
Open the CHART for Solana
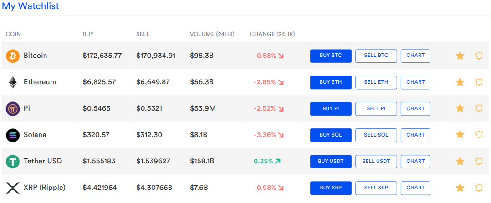tap(415, 135)
